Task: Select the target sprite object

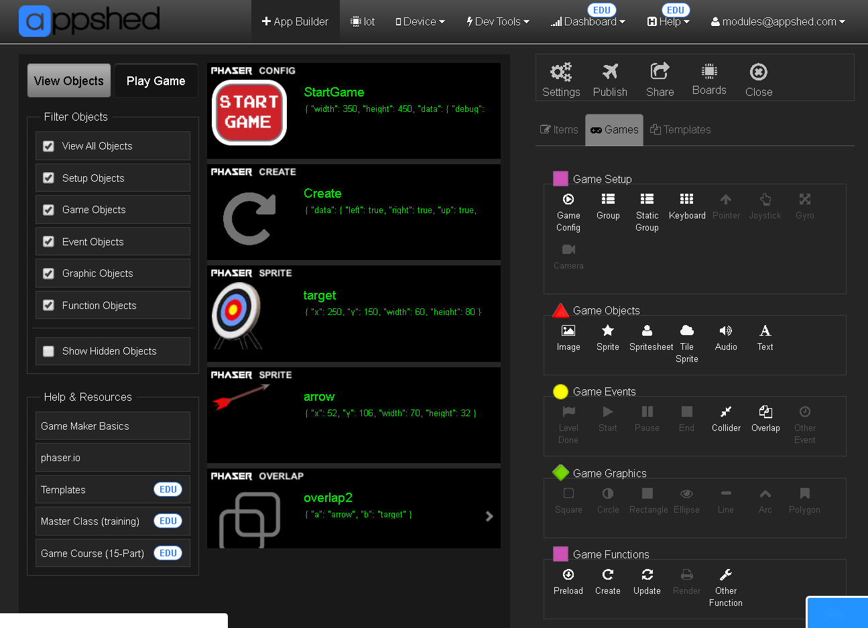Action: point(354,314)
